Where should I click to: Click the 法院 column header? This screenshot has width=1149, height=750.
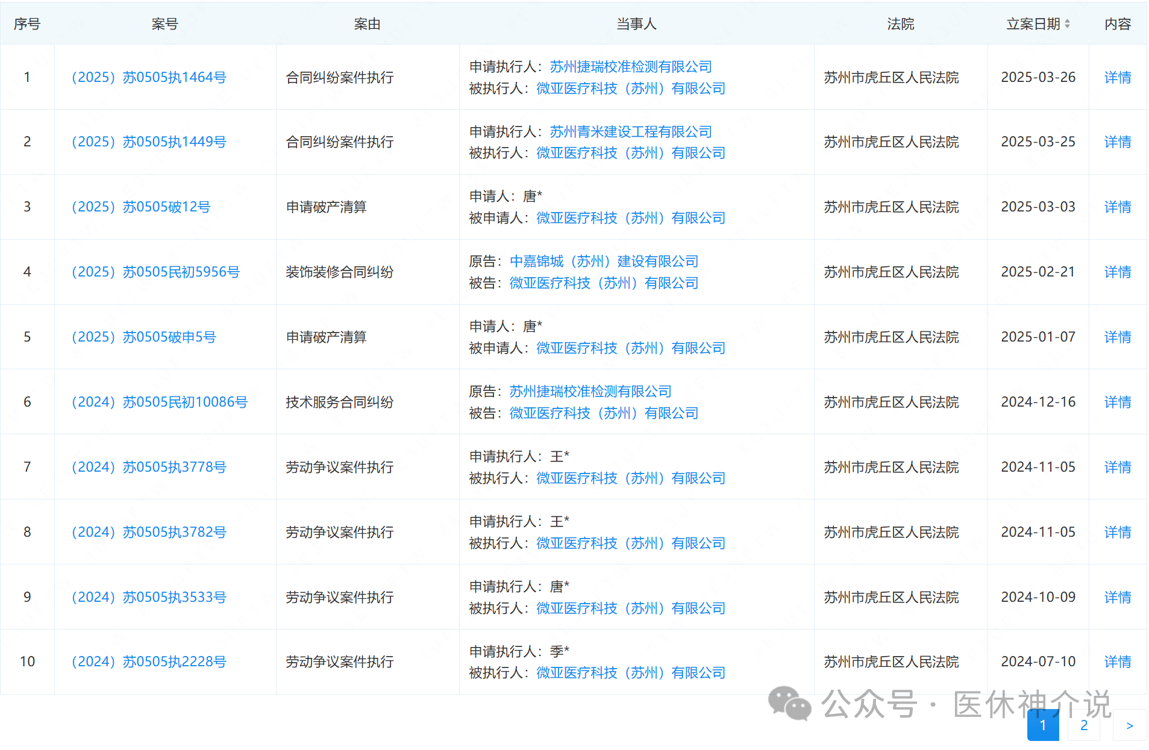pyautogui.click(x=901, y=23)
